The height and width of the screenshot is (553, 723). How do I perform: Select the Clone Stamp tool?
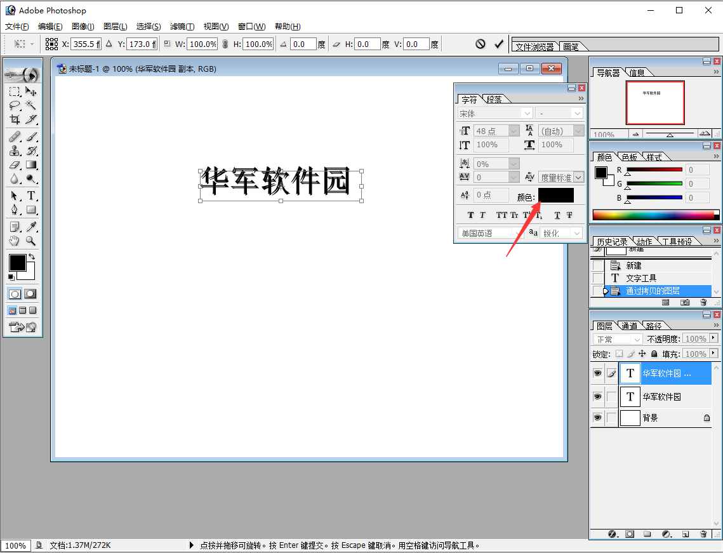(14, 150)
